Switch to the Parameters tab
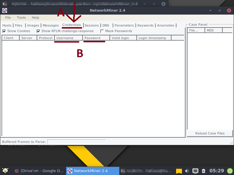 124,25
